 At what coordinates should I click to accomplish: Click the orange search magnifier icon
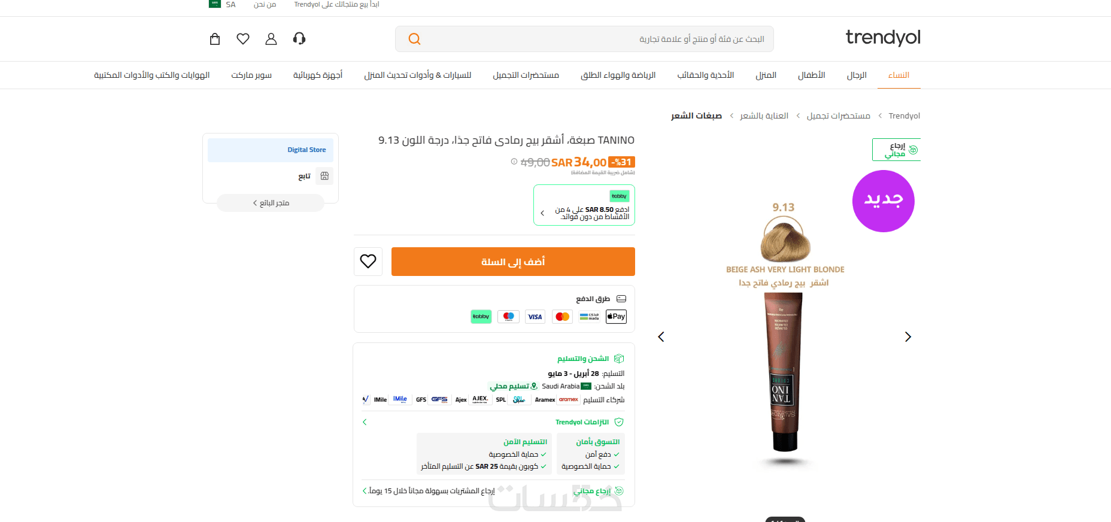click(x=414, y=39)
